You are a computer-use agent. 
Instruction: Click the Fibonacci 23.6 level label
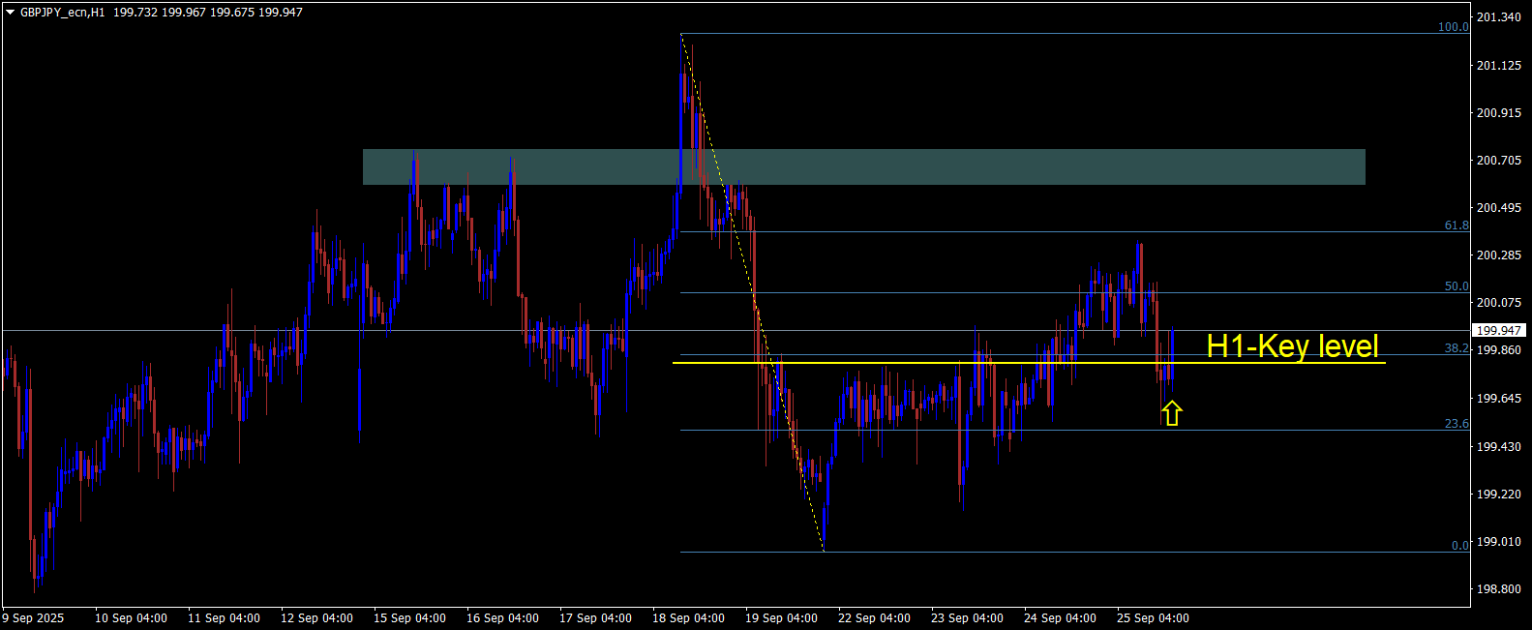(1457, 424)
